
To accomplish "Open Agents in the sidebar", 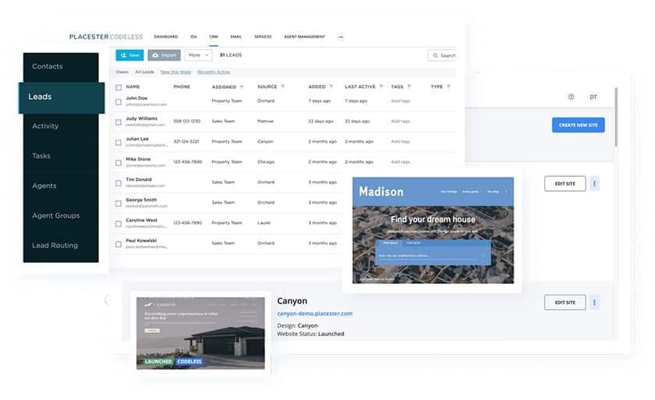I will coord(61,186).
